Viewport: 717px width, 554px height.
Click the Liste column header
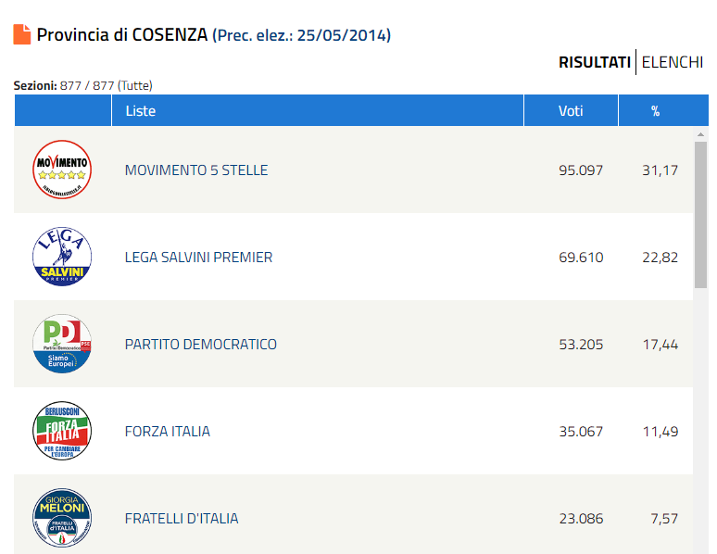tap(318, 111)
